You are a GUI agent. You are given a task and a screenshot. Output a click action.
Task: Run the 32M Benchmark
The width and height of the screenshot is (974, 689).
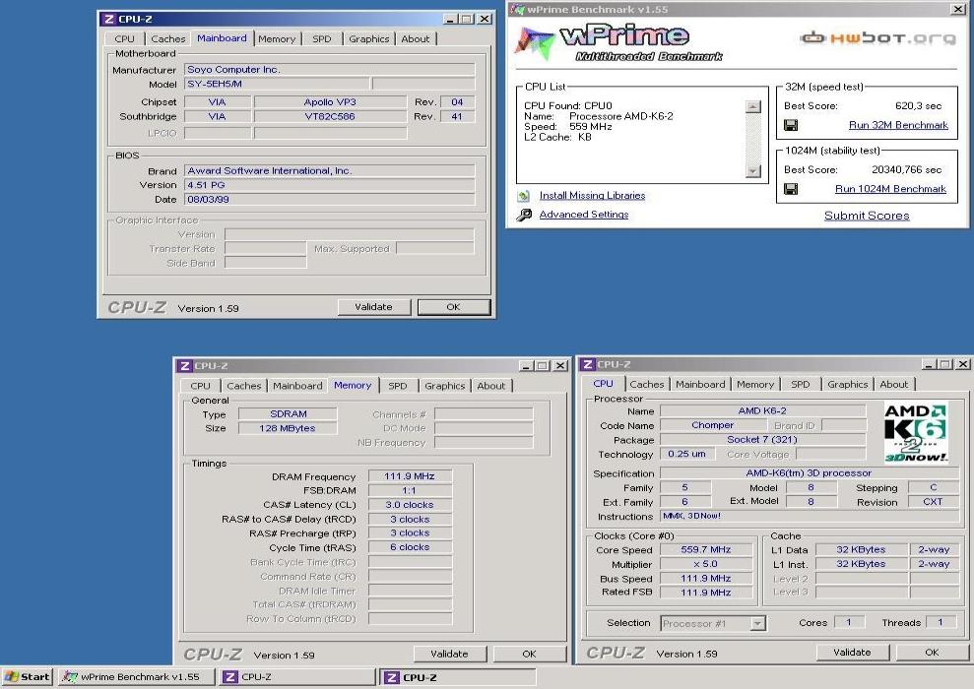[898, 125]
